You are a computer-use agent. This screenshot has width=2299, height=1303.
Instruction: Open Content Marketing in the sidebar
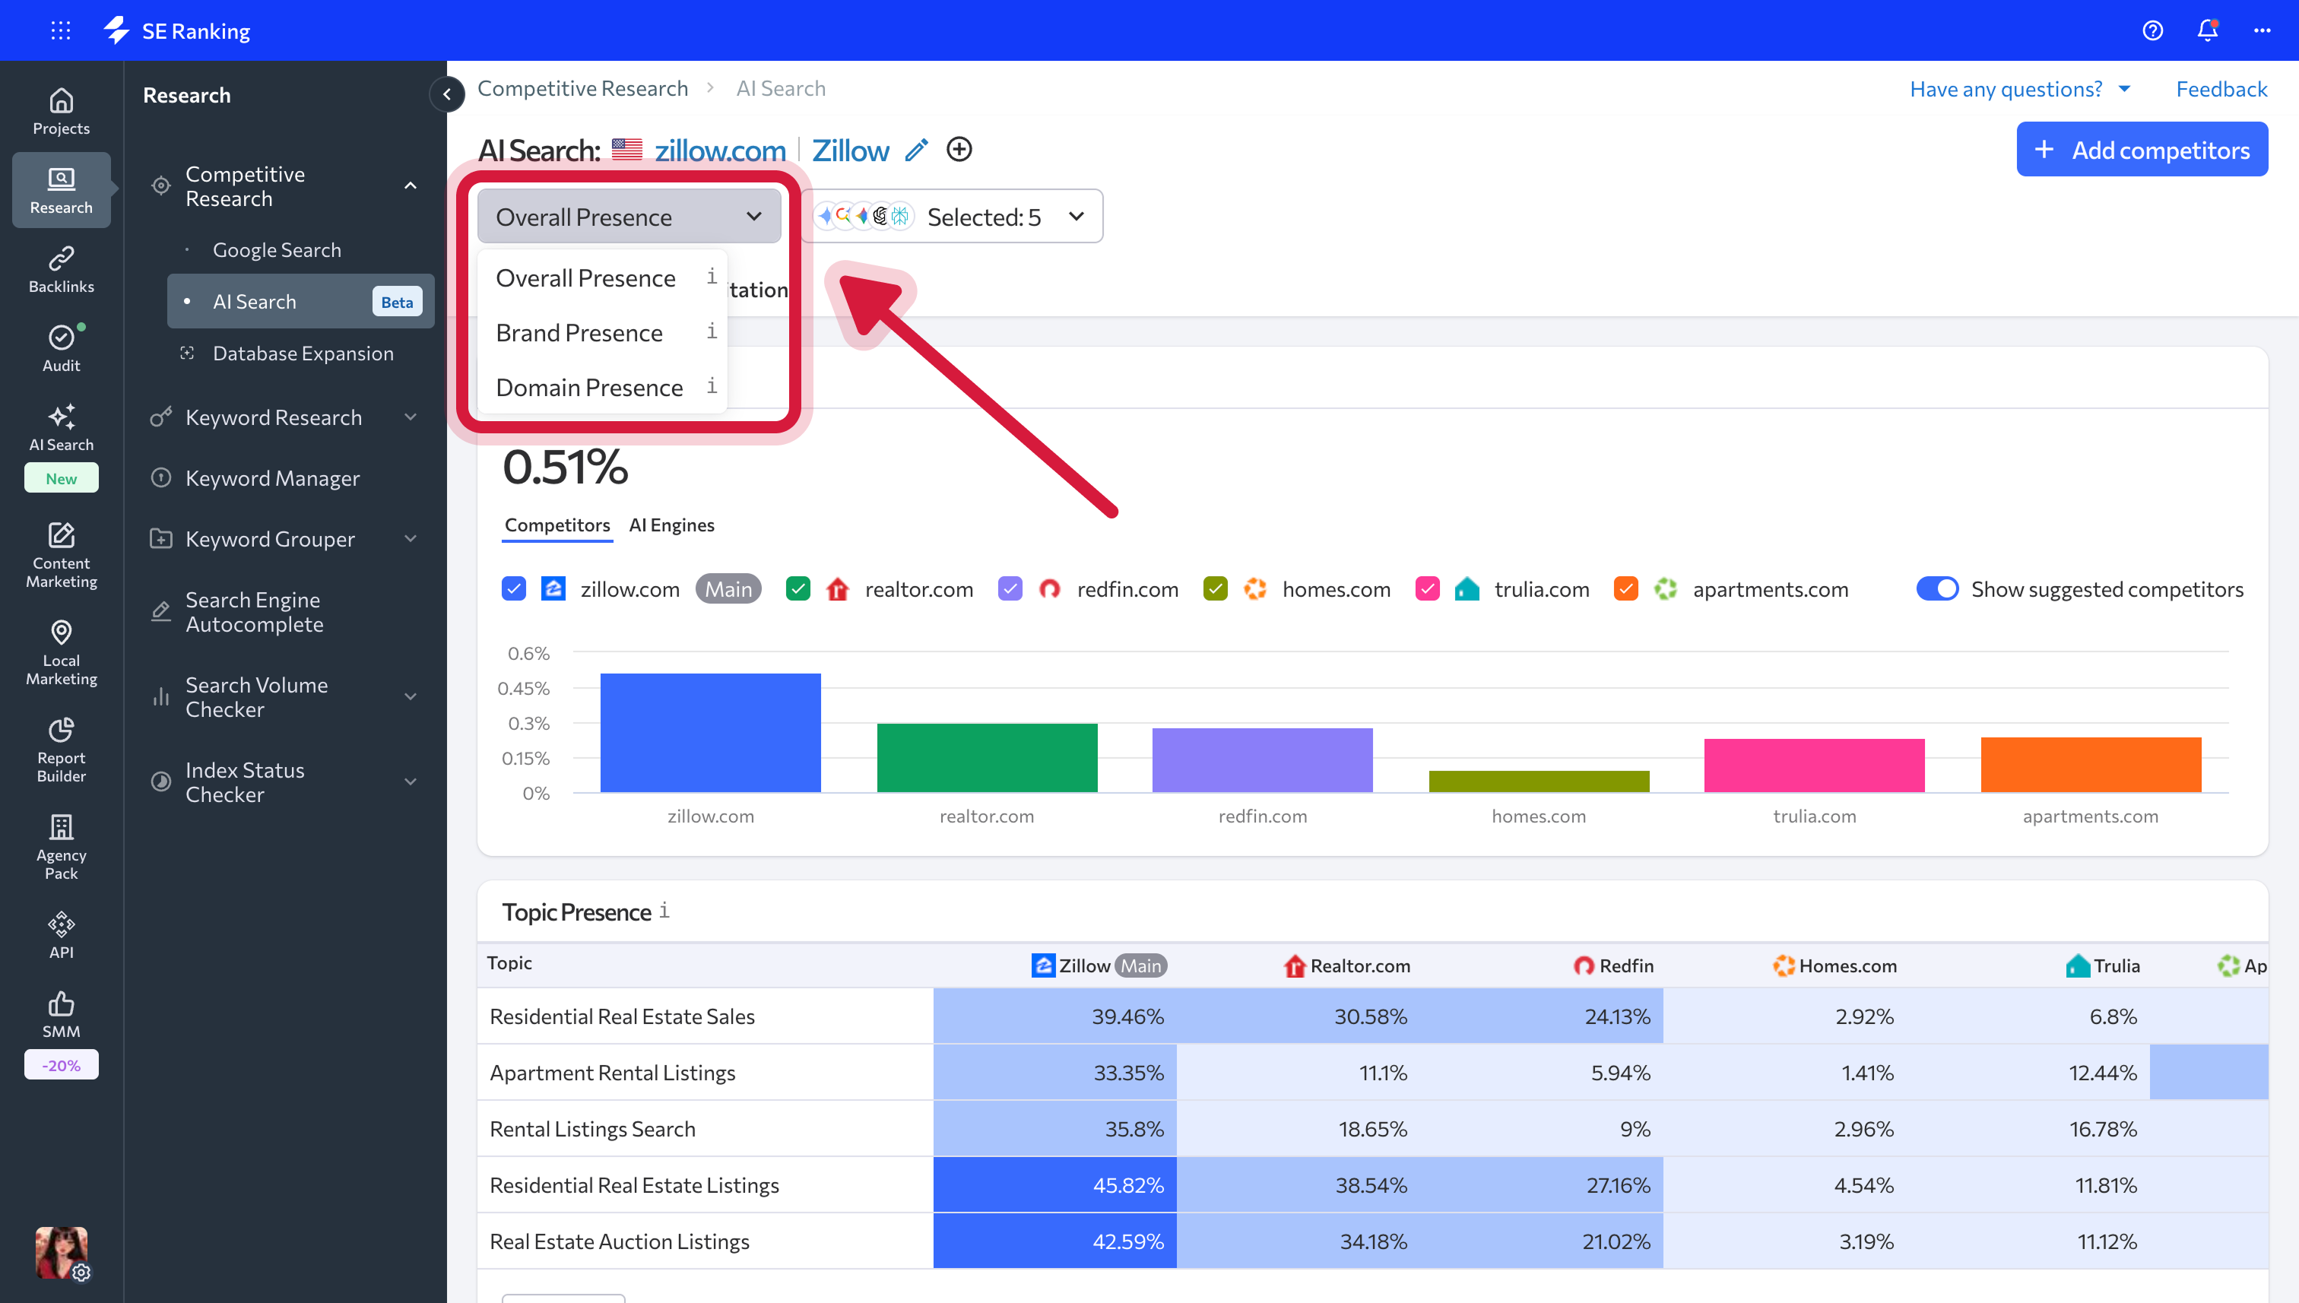click(61, 555)
